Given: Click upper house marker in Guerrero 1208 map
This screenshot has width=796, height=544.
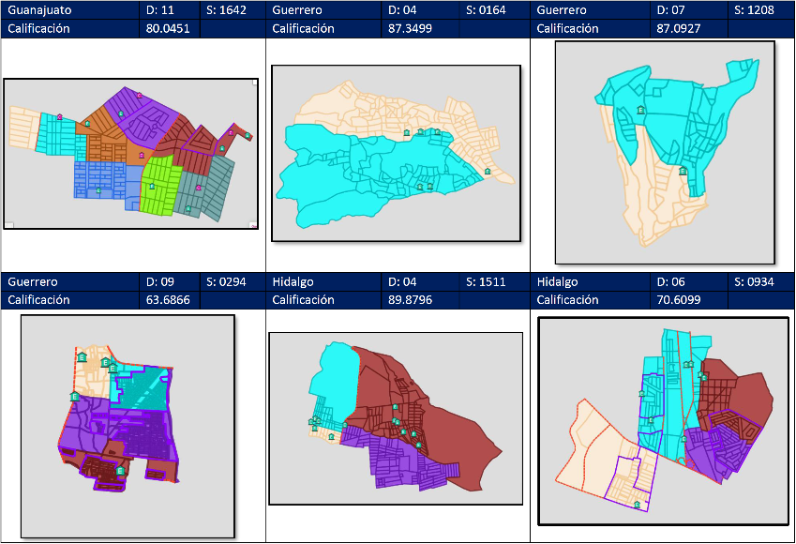Looking at the screenshot, I should click(641, 110).
